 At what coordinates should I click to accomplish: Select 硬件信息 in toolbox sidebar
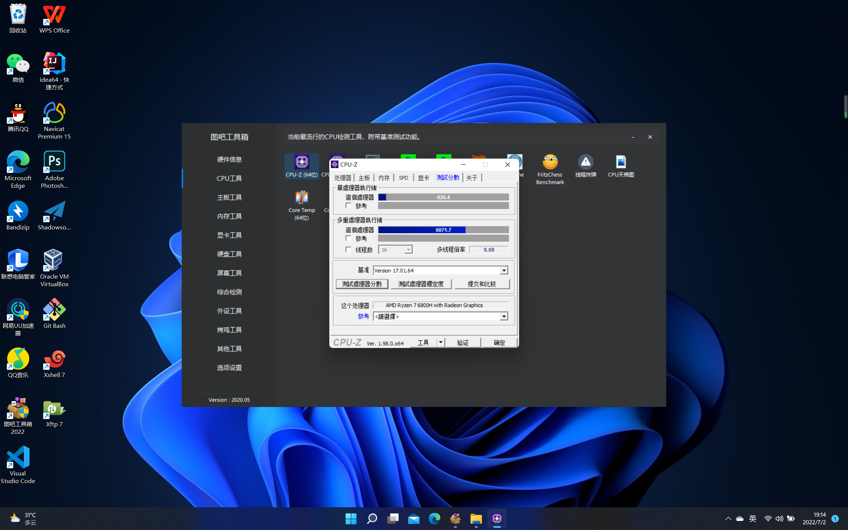tap(229, 159)
